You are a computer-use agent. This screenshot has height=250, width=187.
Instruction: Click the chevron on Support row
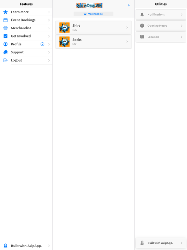point(49,52)
